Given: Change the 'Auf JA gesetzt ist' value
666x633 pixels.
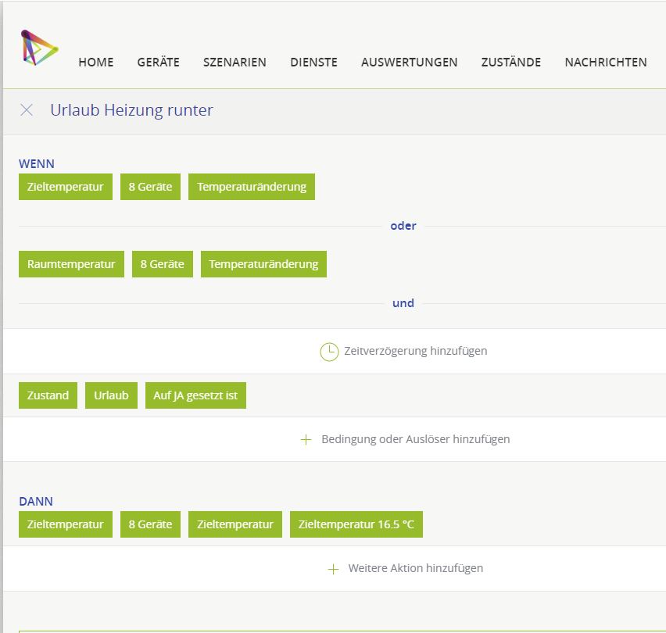Looking at the screenshot, I should (195, 395).
